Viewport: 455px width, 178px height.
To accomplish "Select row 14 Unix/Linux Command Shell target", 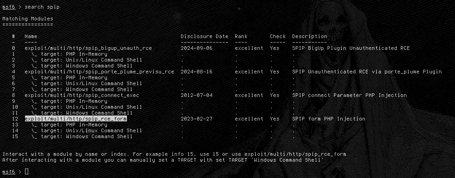I will (87, 130).
